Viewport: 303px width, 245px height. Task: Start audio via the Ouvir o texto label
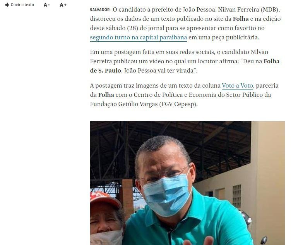22,5
